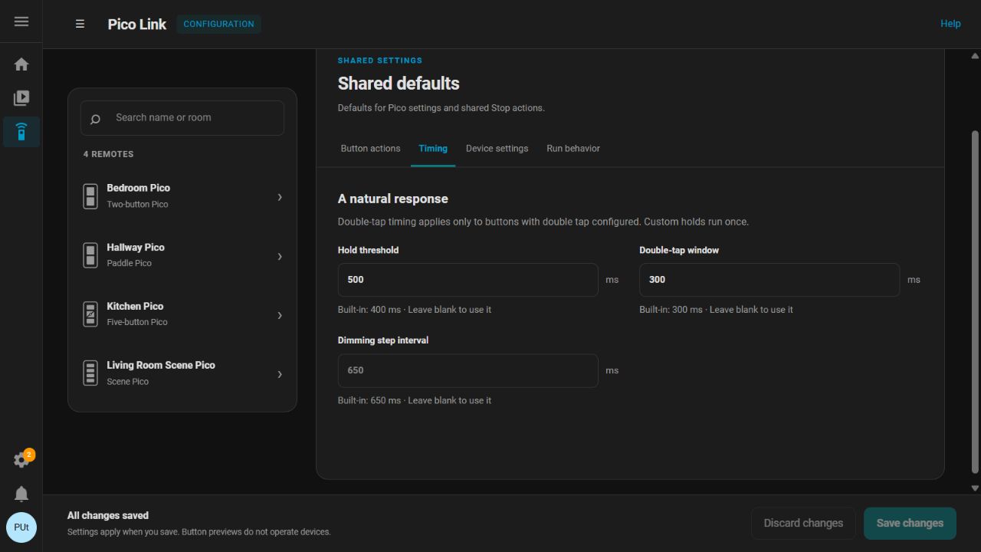Open Settings gear with update badge

pos(21,459)
